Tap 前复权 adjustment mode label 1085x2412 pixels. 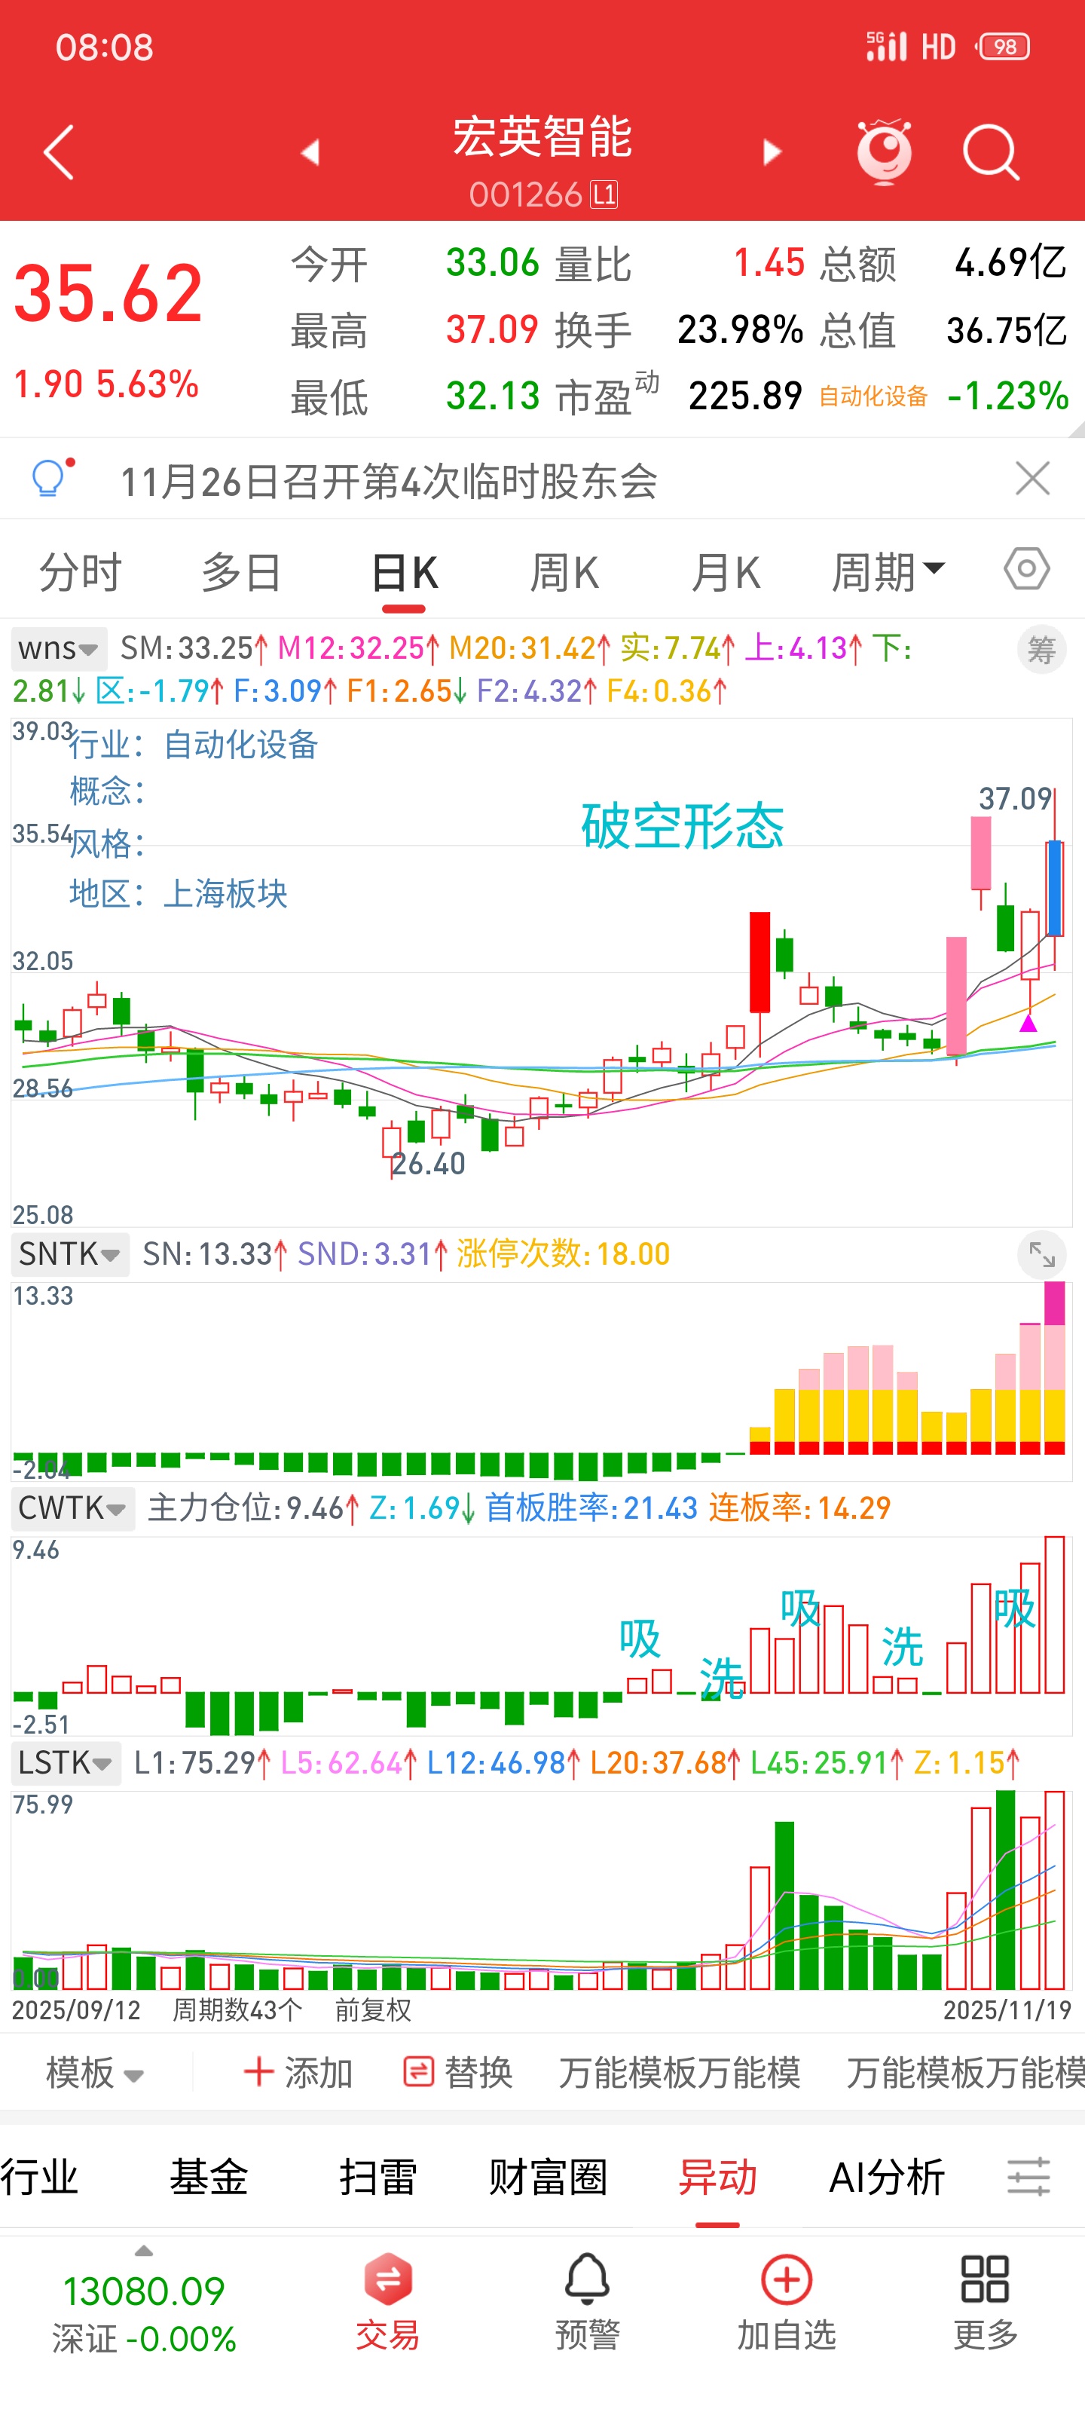tap(372, 2009)
